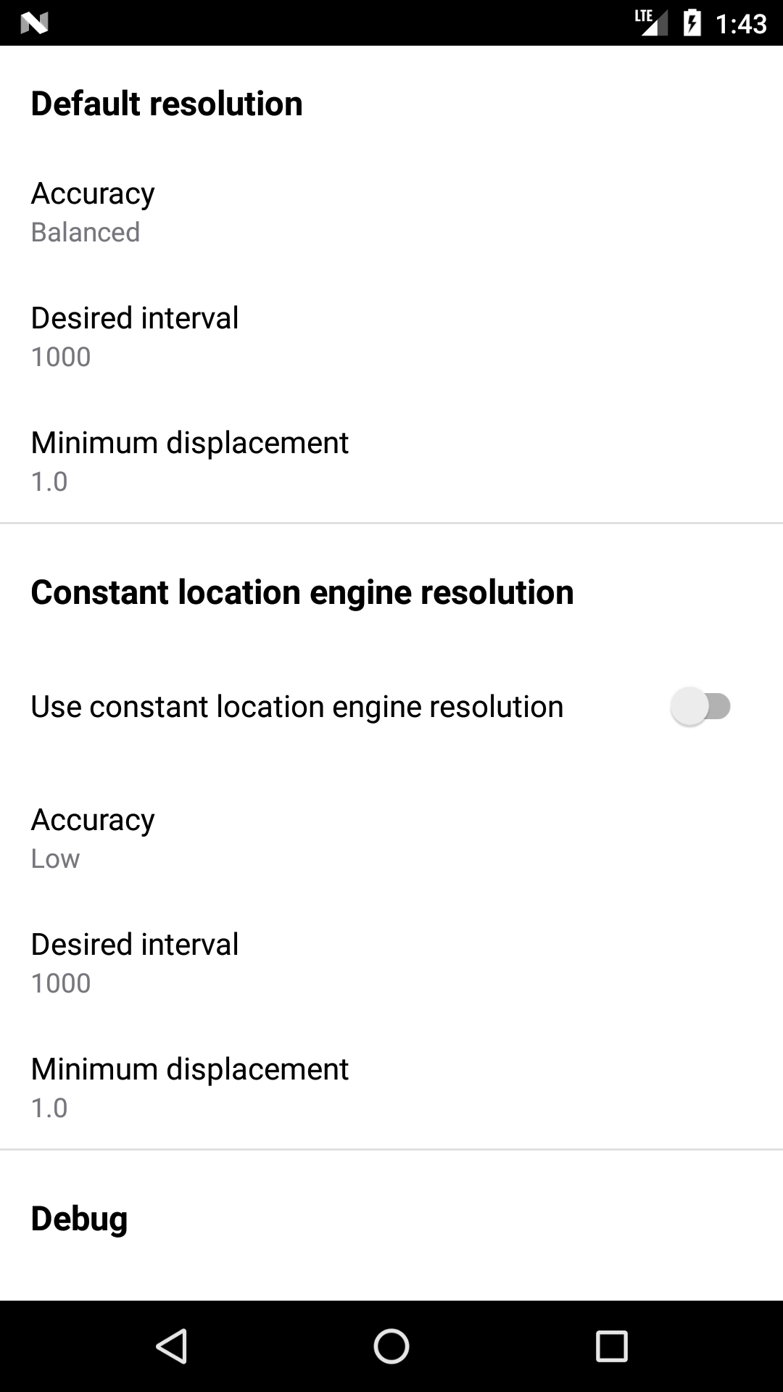Tap the clock showing 1:43

click(741, 23)
